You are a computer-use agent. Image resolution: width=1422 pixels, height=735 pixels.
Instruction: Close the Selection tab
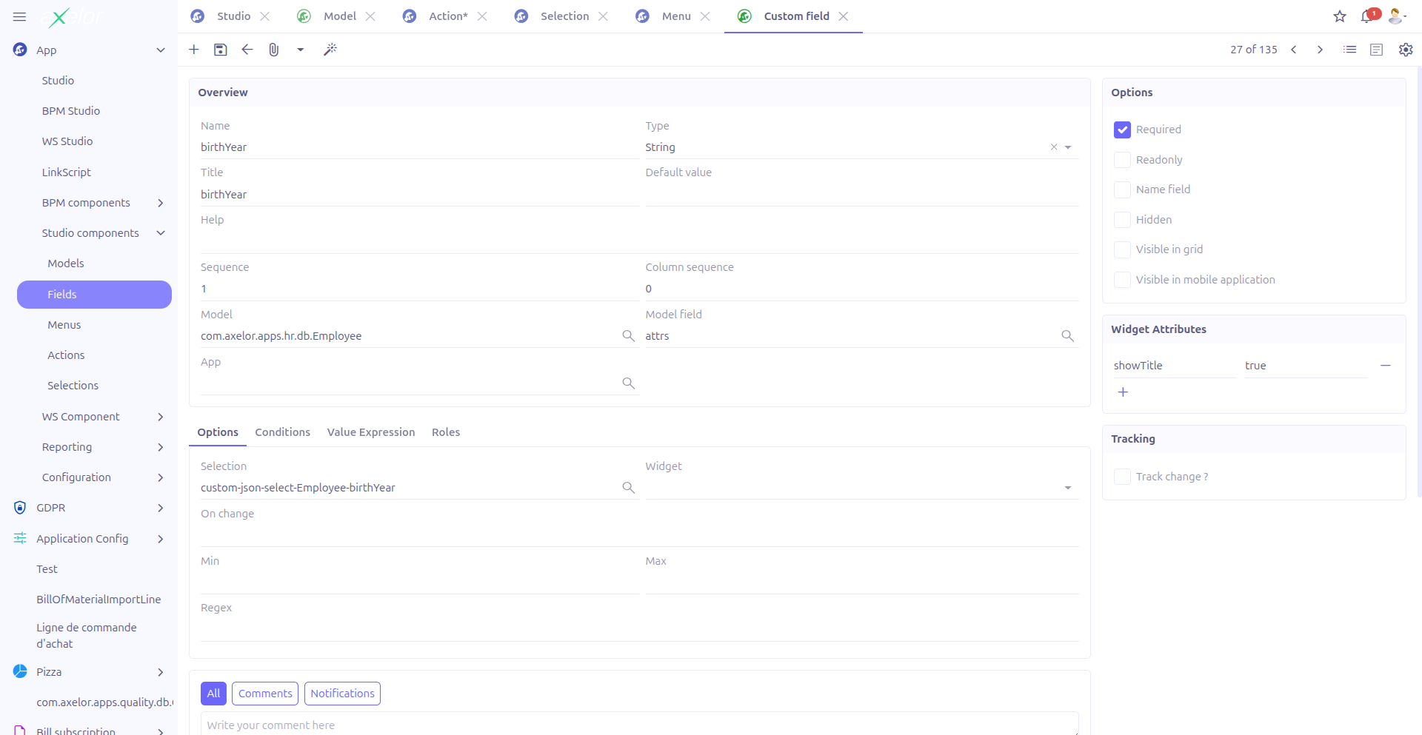coord(604,16)
